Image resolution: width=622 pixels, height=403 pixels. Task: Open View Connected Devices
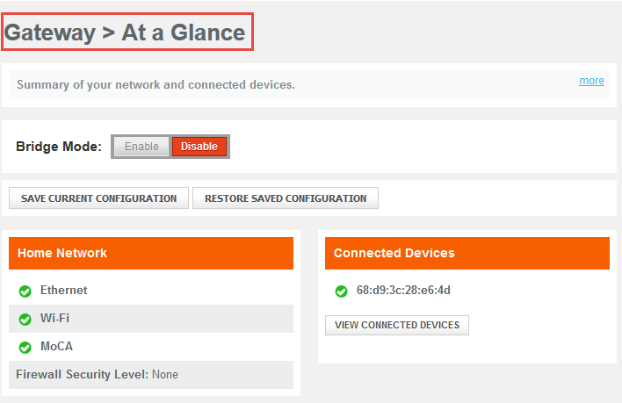pyautogui.click(x=397, y=325)
